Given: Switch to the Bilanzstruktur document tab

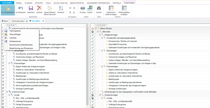Looking at the screenshot, I should (x=18, y=21).
